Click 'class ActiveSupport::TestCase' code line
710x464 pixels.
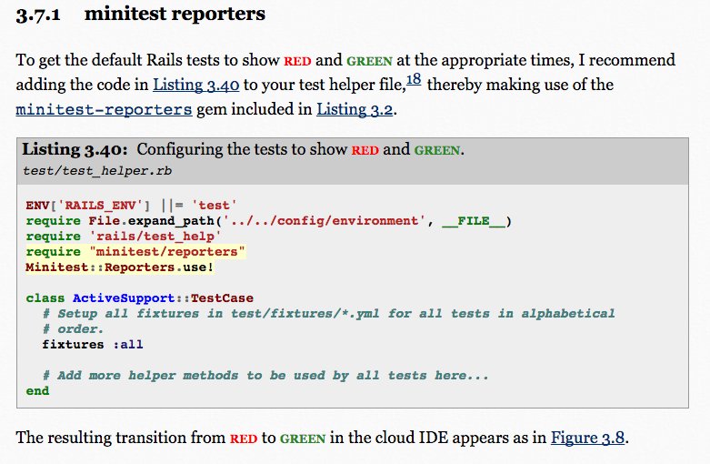pyautogui.click(x=139, y=298)
